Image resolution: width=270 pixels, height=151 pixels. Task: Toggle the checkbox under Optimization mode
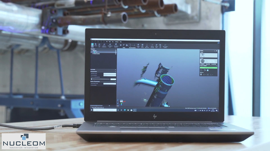(x=91, y=85)
